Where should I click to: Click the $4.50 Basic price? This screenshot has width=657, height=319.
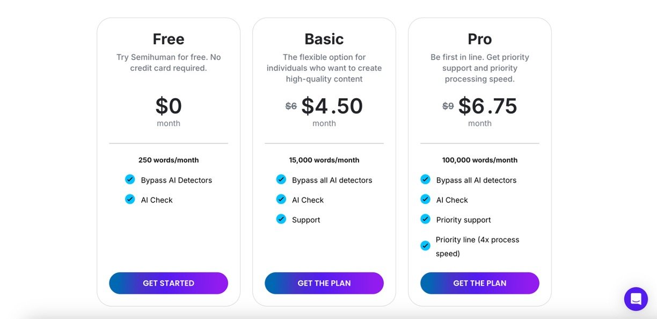coord(332,106)
